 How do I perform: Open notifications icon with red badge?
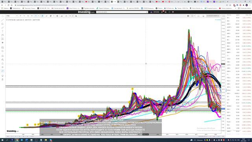pyautogui.click(x=162, y=12)
